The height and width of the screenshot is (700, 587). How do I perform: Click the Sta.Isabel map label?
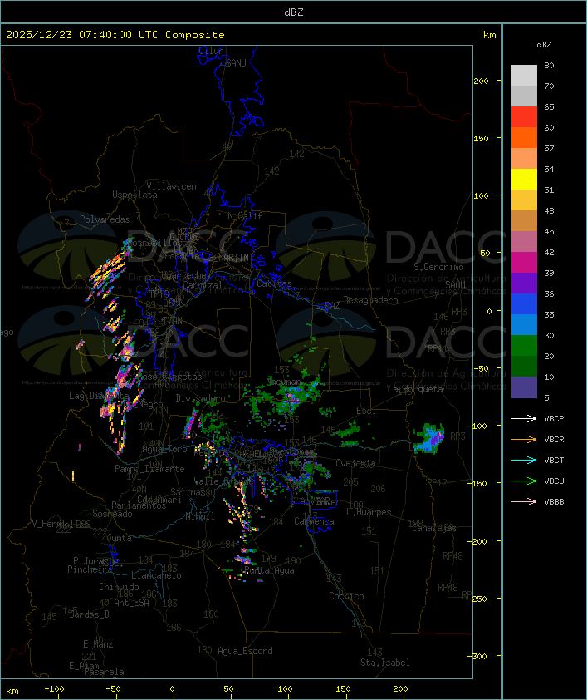385,663
